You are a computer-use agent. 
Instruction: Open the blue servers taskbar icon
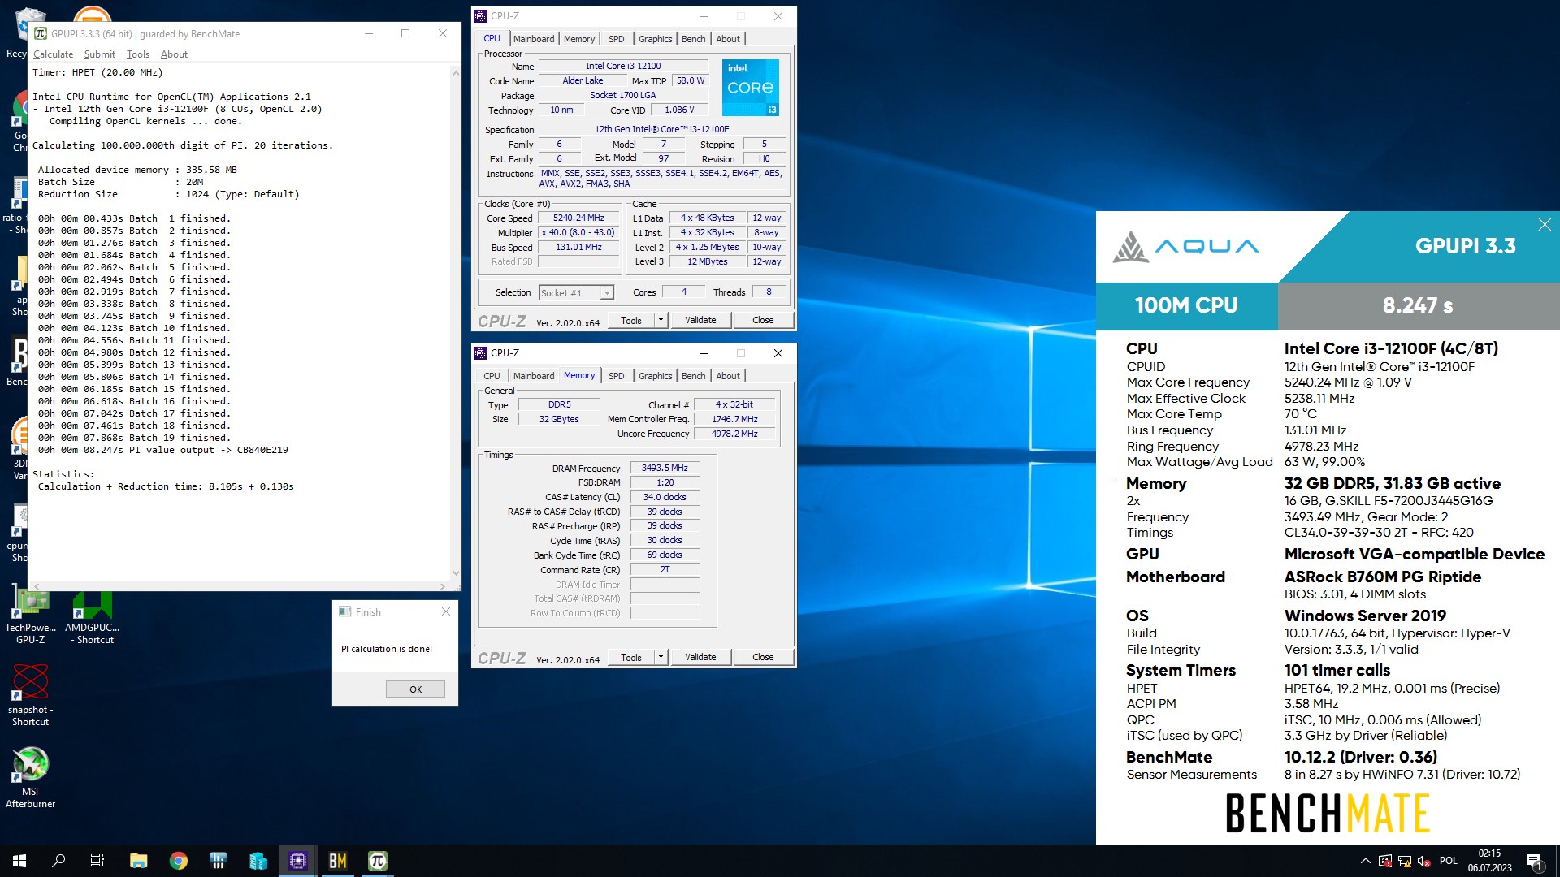coord(258,861)
